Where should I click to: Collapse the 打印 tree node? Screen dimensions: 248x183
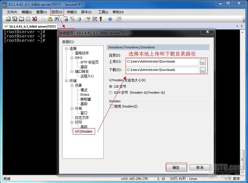pyautogui.click(x=72, y=122)
